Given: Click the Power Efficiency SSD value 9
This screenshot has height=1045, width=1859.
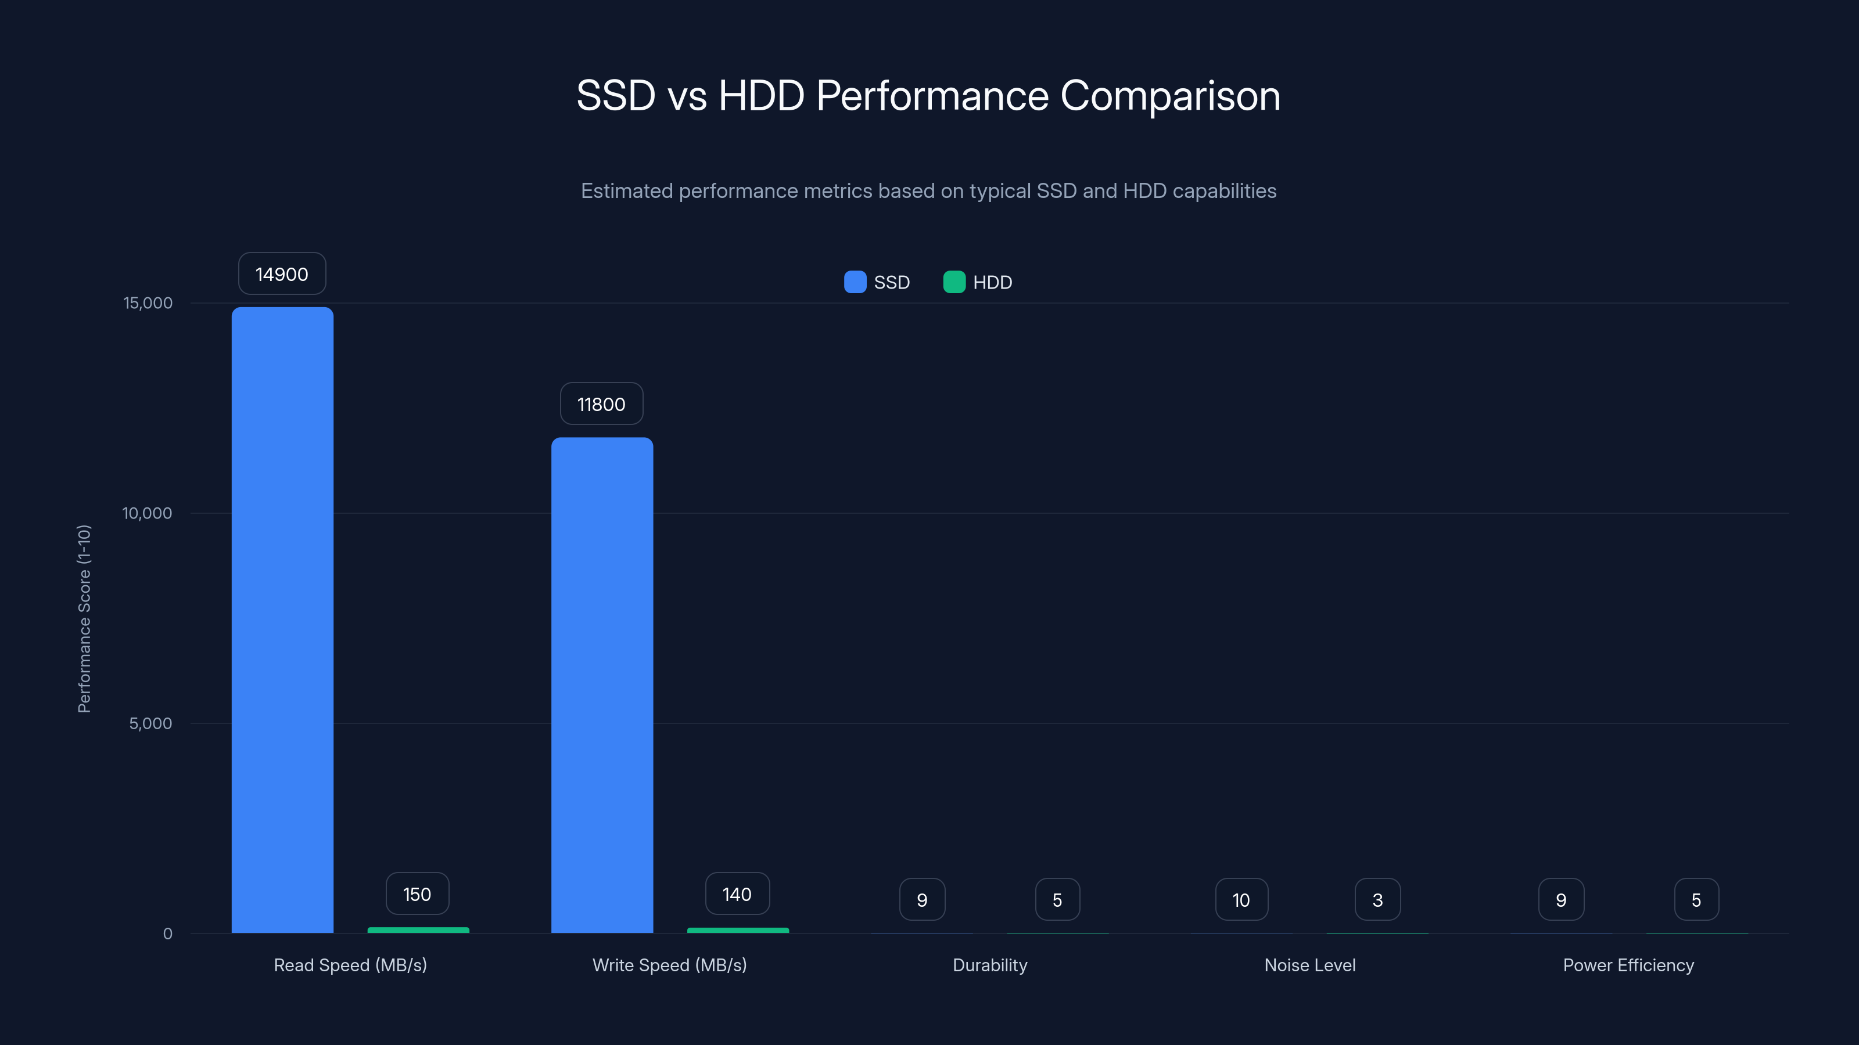Looking at the screenshot, I should (1561, 900).
